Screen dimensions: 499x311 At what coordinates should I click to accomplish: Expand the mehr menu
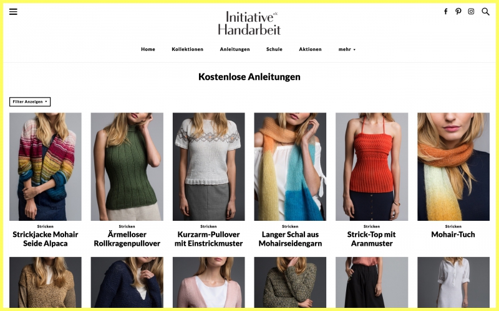pos(347,49)
